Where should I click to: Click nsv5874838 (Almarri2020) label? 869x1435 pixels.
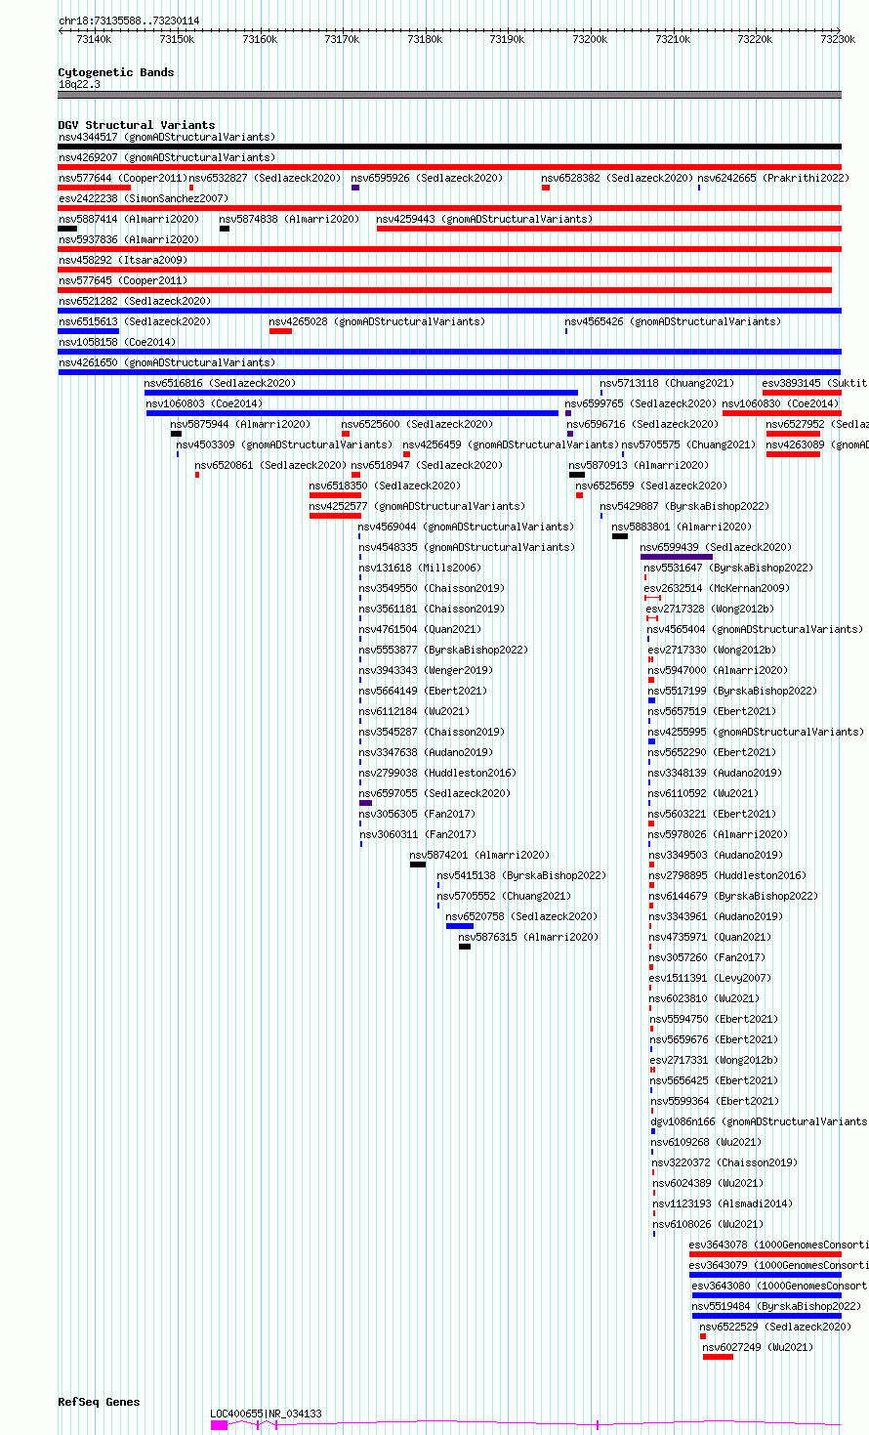pyautogui.click(x=289, y=220)
